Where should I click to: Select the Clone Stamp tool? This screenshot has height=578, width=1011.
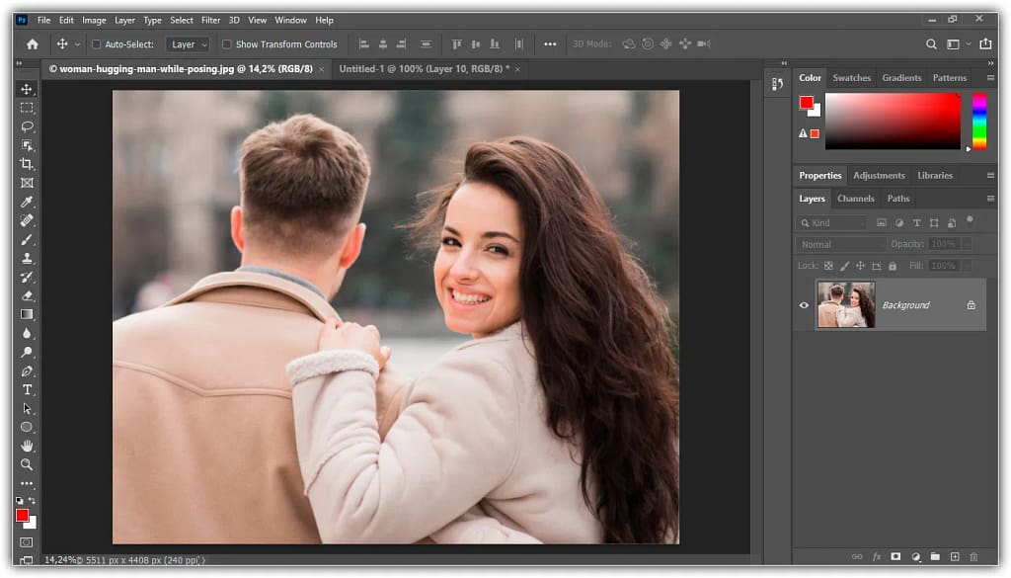[x=27, y=258]
